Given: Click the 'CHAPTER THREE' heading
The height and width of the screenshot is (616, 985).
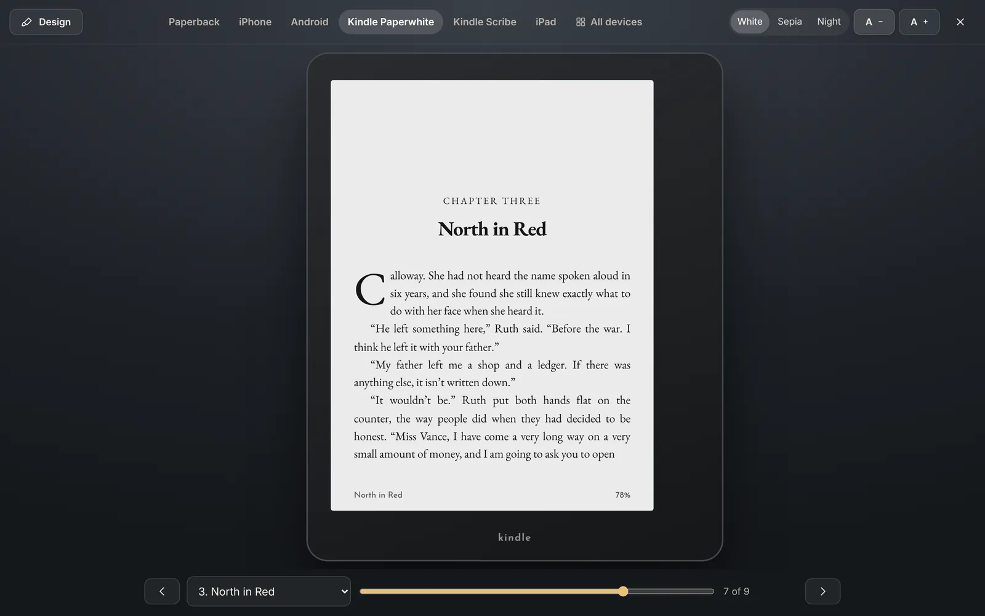Looking at the screenshot, I should pos(492,201).
